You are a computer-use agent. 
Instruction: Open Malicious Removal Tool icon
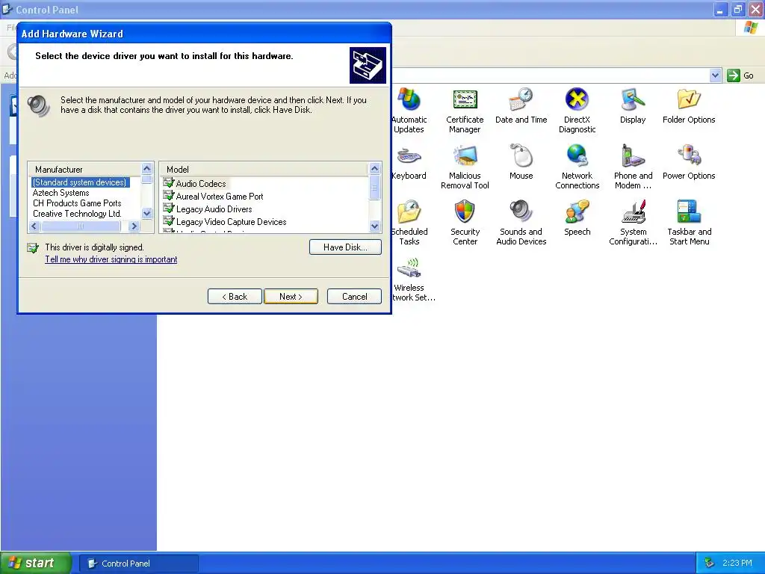(465, 157)
